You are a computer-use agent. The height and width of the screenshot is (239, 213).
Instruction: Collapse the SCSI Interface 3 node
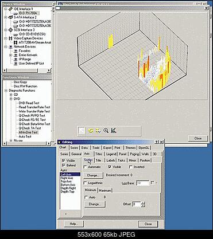tap(6, 30)
